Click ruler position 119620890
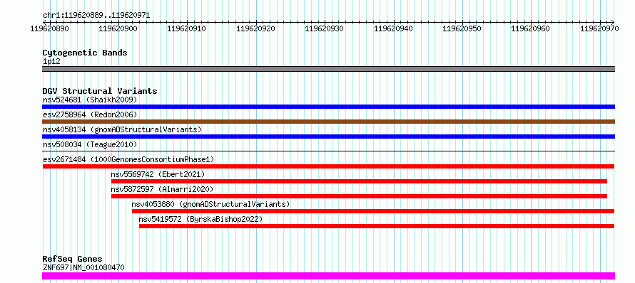The image size is (635, 283). [x=49, y=29]
